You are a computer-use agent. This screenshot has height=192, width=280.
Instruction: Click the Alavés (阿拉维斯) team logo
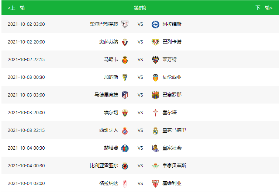pos(155,24)
